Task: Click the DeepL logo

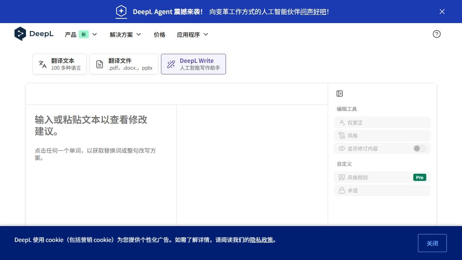Action: 34,34
